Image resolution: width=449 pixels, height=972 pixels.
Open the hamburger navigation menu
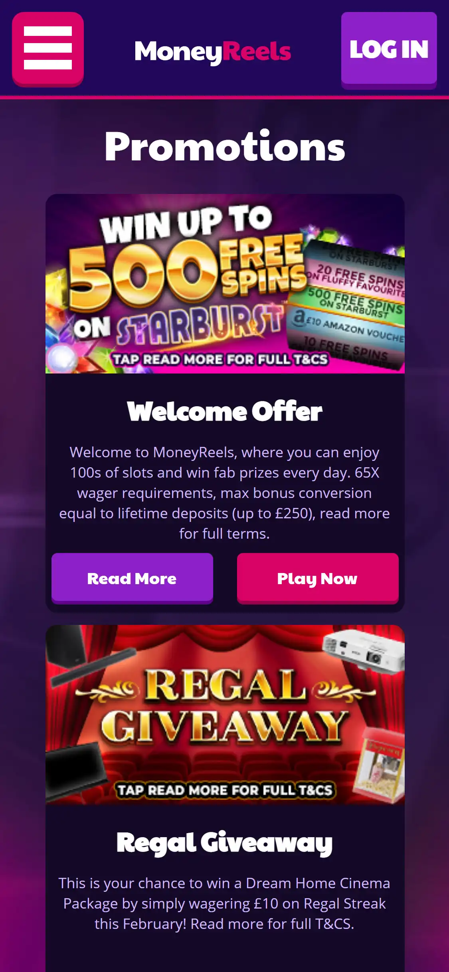[x=48, y=49]
